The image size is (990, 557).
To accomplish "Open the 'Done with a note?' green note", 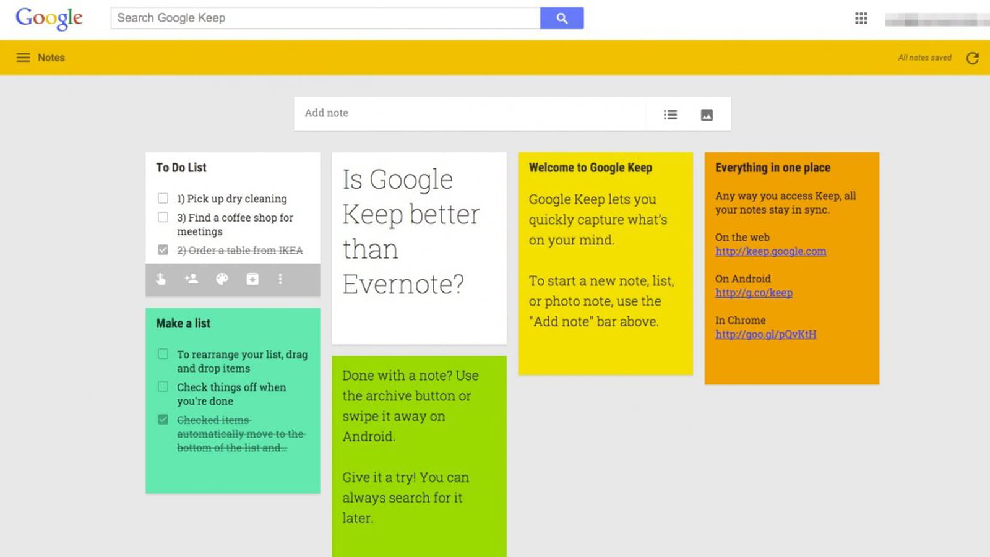I will [419, 456].
